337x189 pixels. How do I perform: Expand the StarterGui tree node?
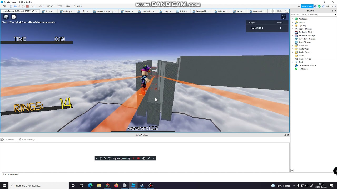292,45
